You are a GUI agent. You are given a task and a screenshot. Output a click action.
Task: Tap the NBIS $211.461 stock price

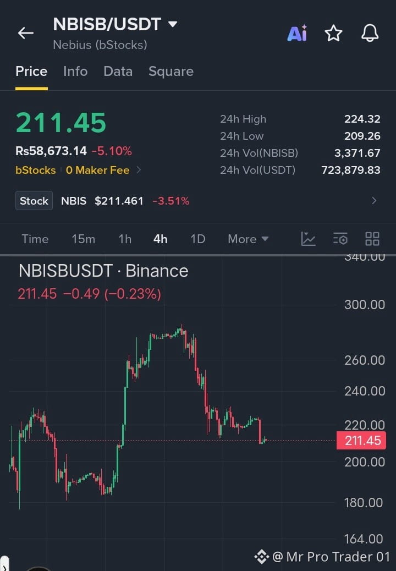click(102, 201)
